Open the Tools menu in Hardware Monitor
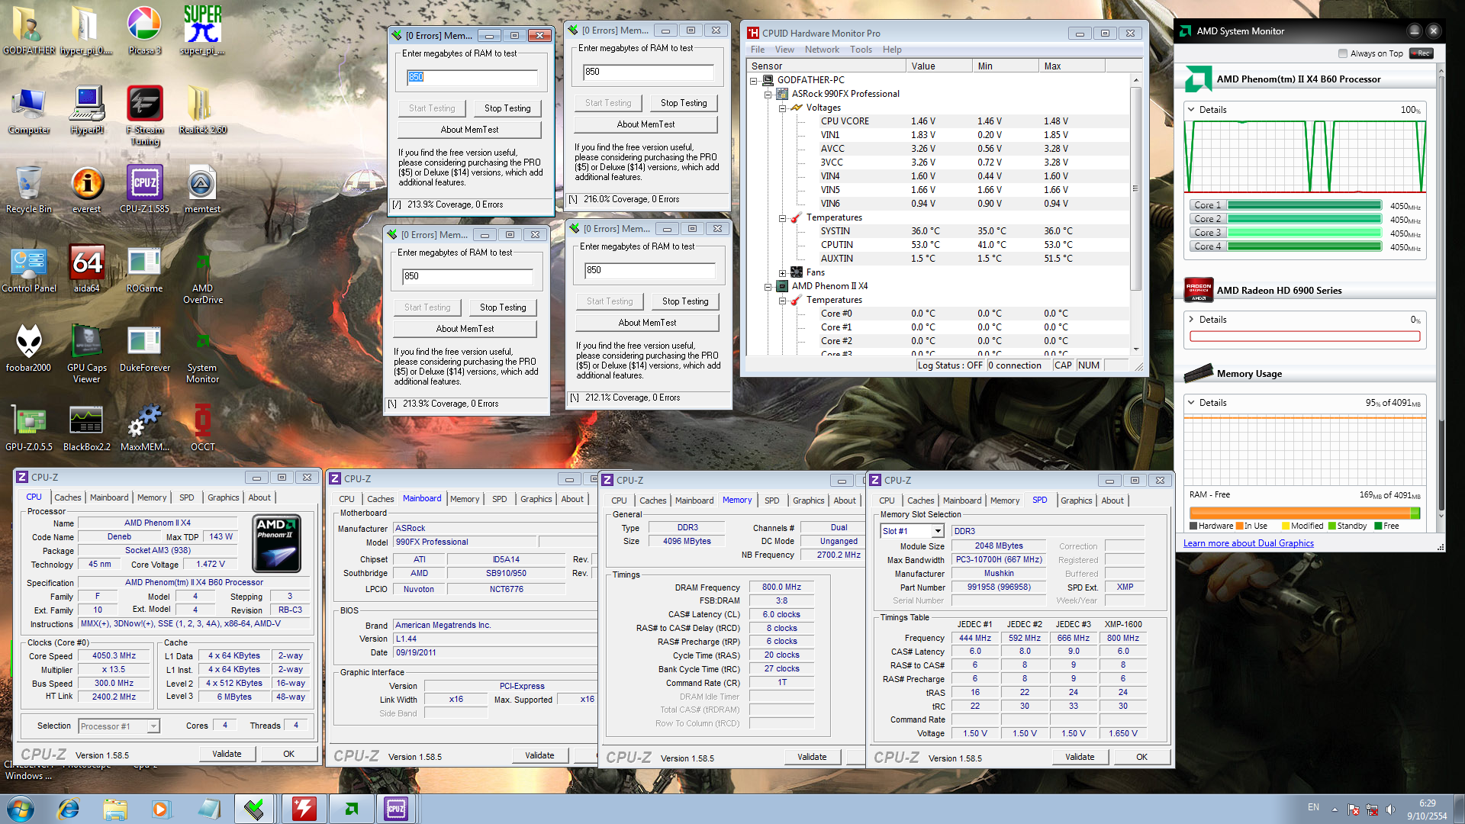Image resolution: width=1465 pixels, height=824 pixels. (861, 50)
